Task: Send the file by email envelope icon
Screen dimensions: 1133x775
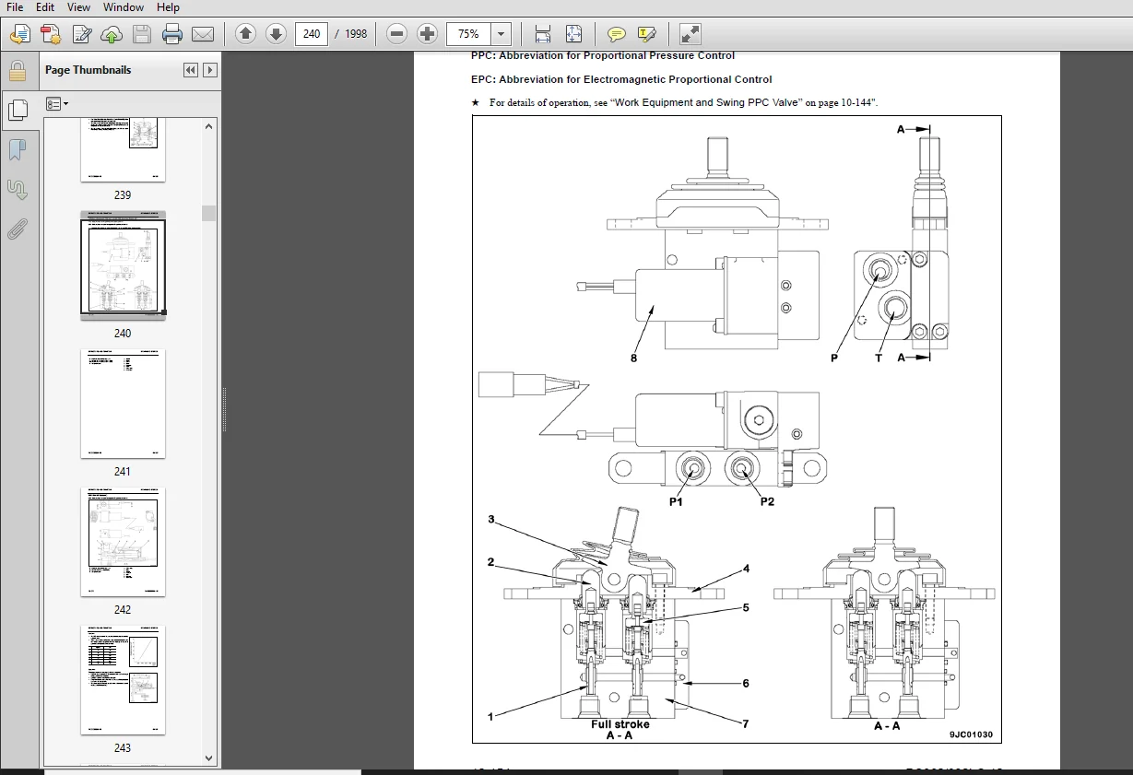Action: [203, 34]
